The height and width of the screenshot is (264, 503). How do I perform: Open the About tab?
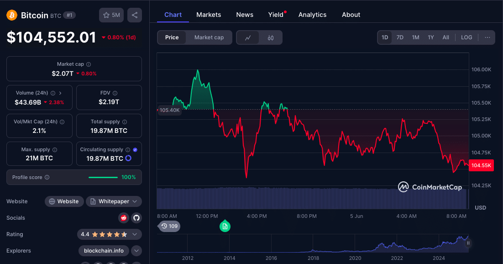tap(351, 15)
